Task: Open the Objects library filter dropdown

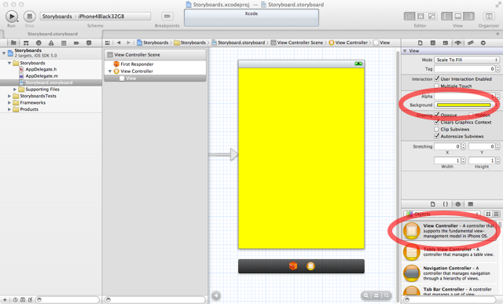Action: [442, 214]
